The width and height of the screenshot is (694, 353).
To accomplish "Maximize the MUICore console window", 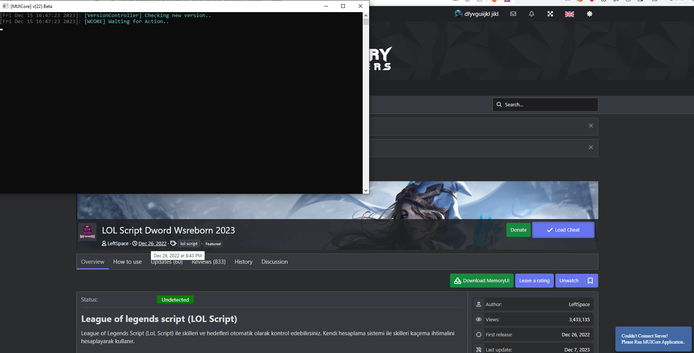I will coord(343,6).
